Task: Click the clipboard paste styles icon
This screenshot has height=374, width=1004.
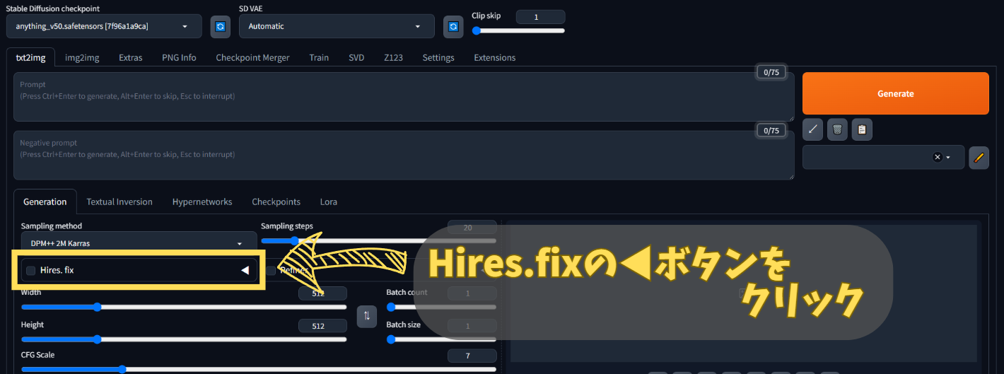Action: 862,129
